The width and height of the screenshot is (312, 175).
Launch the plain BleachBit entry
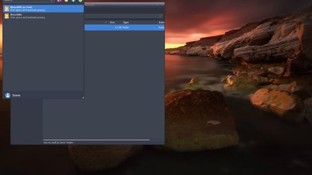(43, 16)
